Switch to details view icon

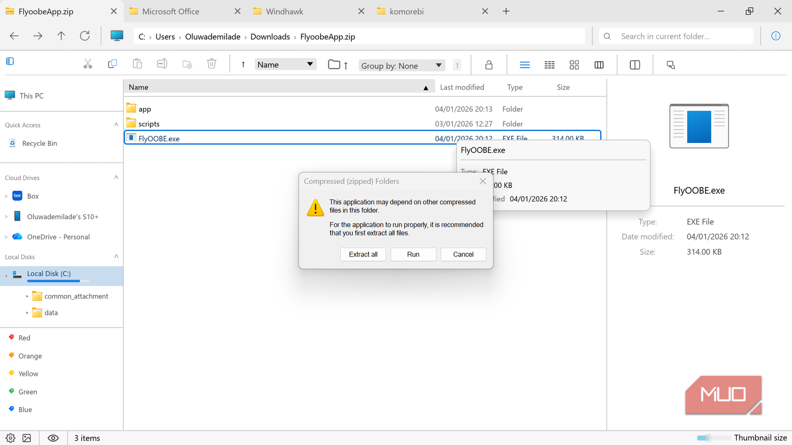pyautogui.click(x=550, y=65)
